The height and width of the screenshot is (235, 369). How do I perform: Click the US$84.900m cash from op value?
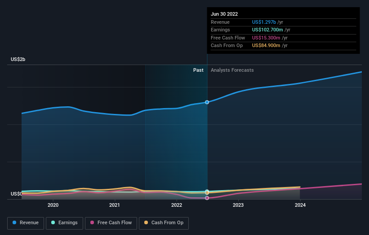tap(266, 46)
